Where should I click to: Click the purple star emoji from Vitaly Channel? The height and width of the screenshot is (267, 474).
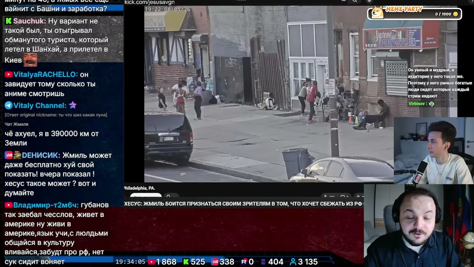(73, 105)
